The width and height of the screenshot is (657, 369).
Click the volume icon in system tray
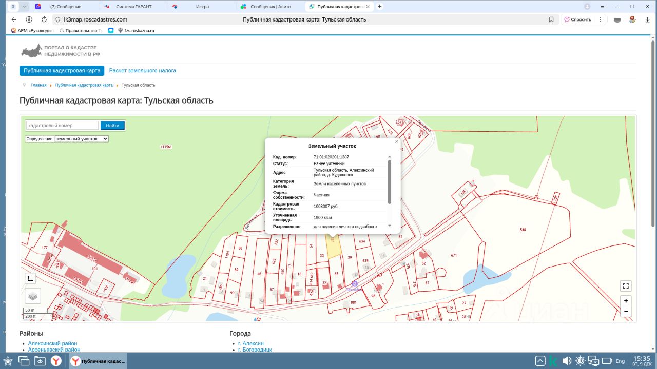[567, 361]
